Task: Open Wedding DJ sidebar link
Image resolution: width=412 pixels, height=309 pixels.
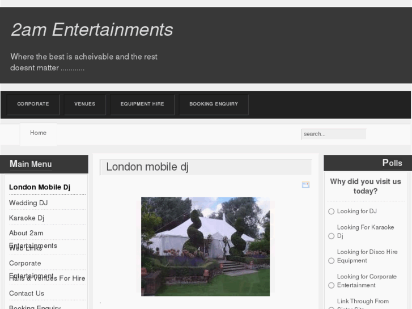Action: coord(28,203)
